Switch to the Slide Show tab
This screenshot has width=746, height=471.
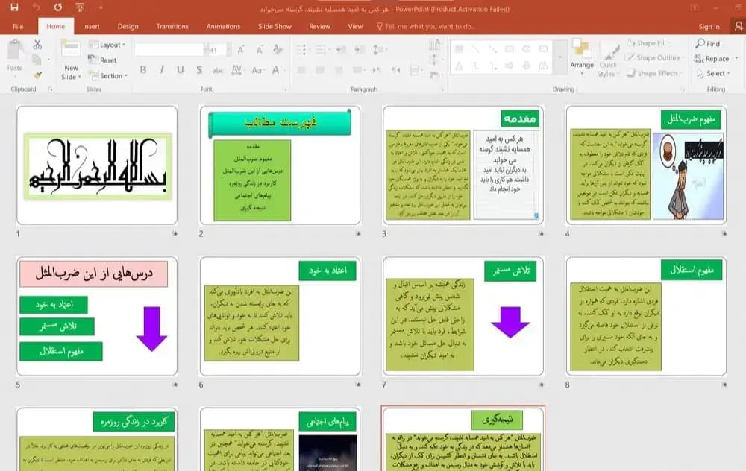point(275,27)
